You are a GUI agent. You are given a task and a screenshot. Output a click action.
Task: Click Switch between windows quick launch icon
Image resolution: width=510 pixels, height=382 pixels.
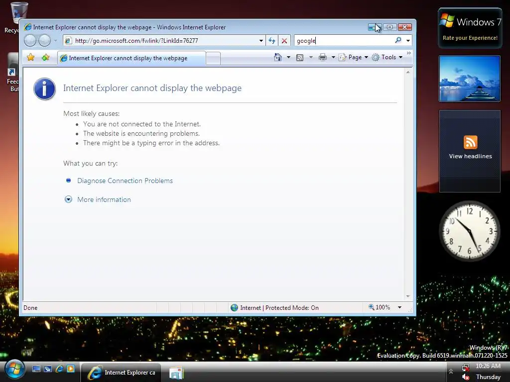[x=48, y=369]
